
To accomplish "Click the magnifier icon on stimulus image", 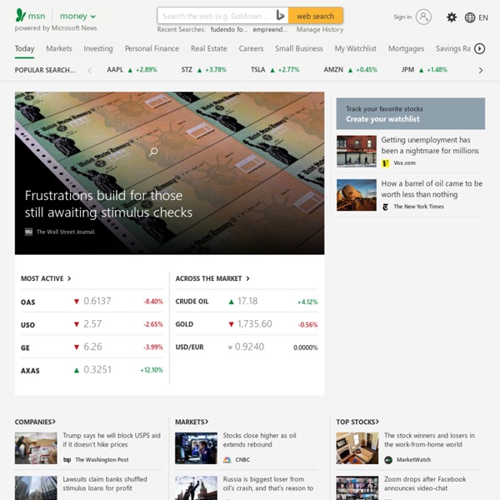I will (x=153, y=152).
